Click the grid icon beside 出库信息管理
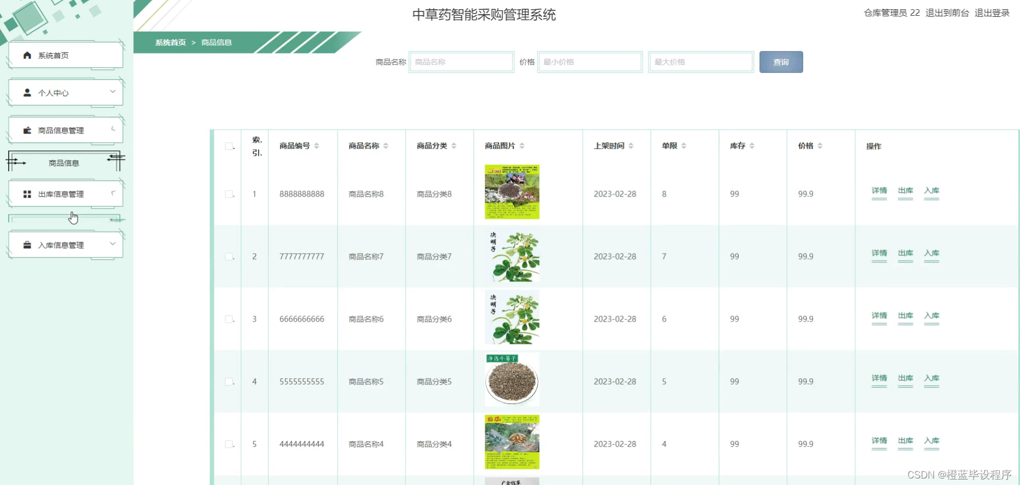Image resolution: width=1020 pixels, height=485 pixels. click(27, 194)
